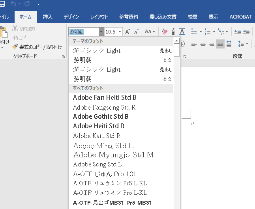Open the change case (Aa) dropdown
The height and width of the screenshot is (209, 255).
tap(150, 32)
